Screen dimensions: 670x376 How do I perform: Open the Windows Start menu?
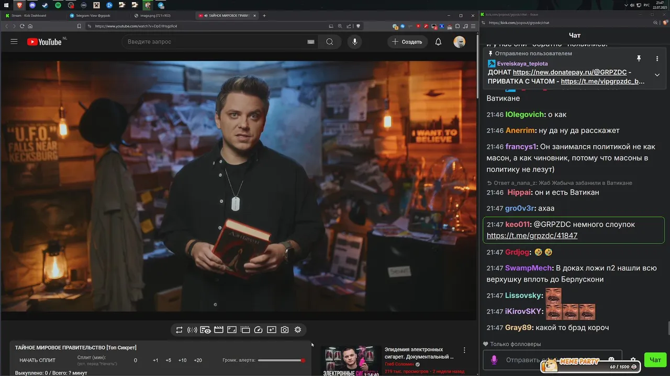(x=6, y=5)
